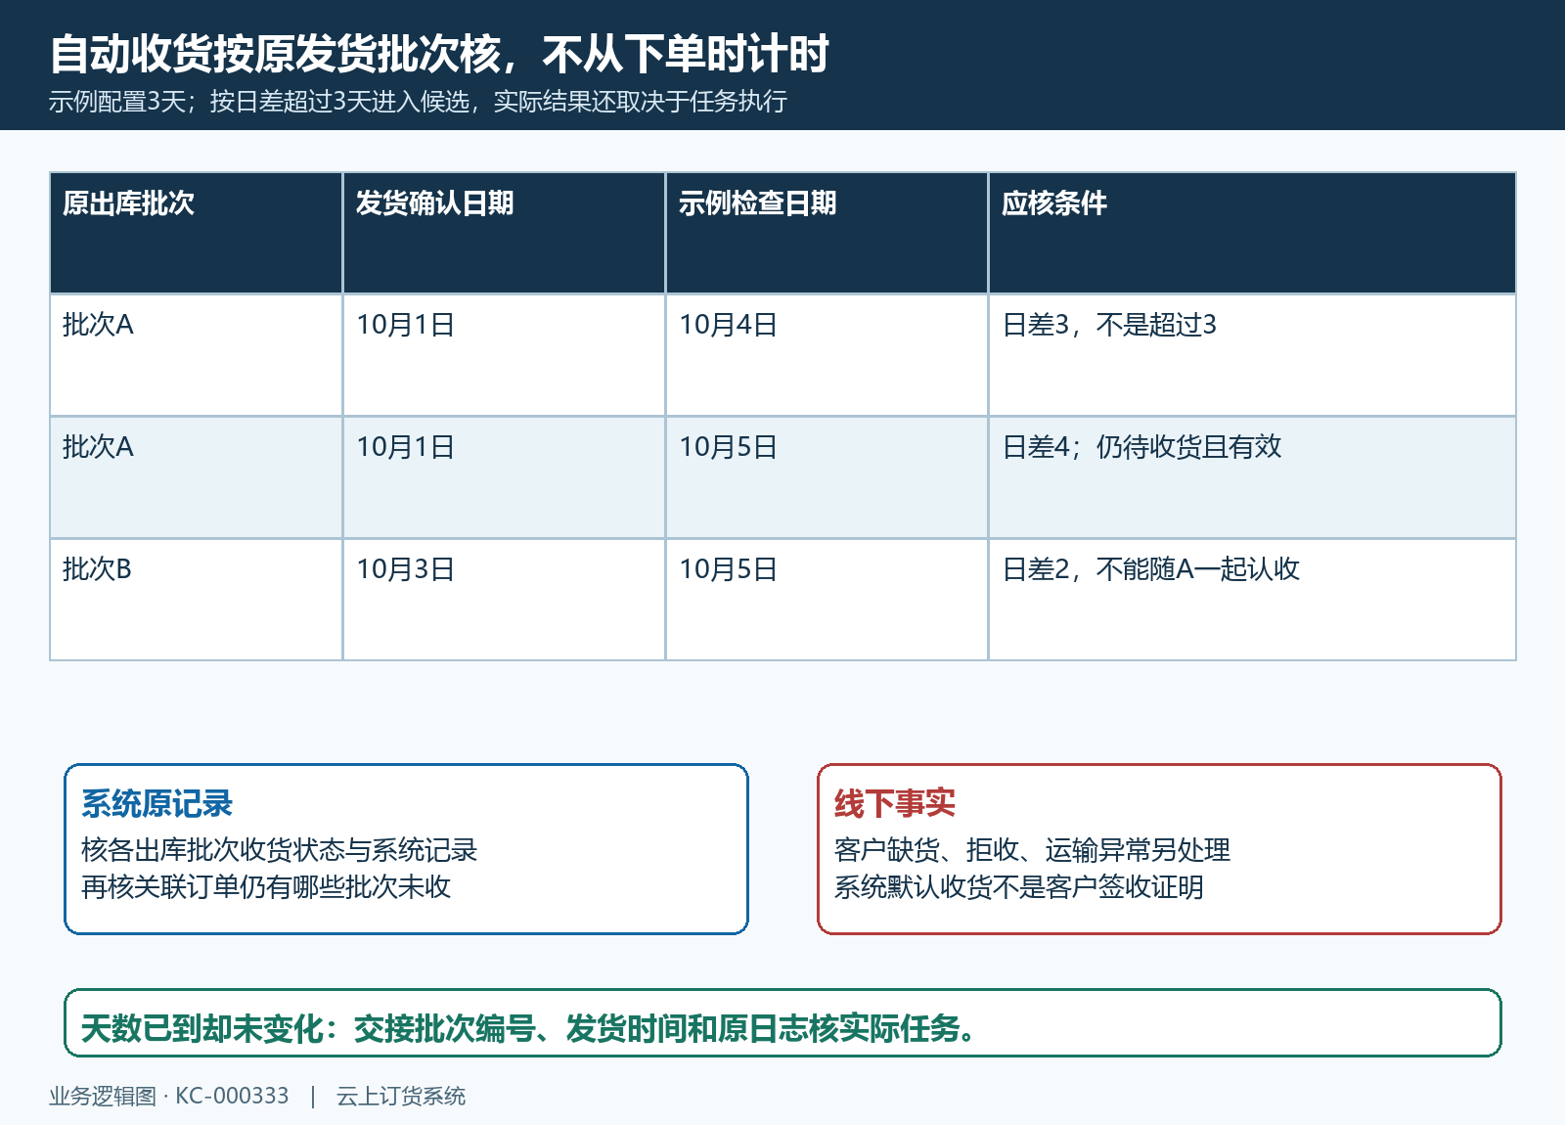The height and width of the screenshot is (1125, 1565).
Task: Click the 10月5日 cell in the 日差4 row
Action: [827, 477]
